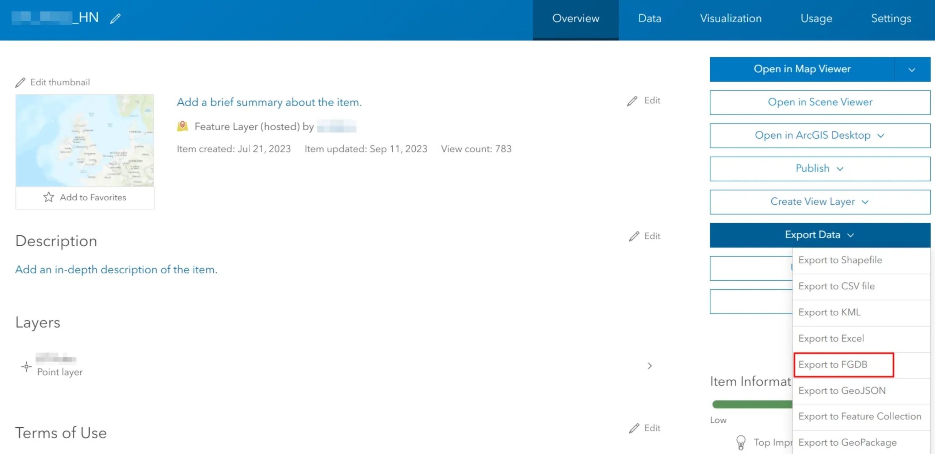Select Export to Feature Collection
The width and height of the screenshot is (935, 454).
(x=862, y=417)
